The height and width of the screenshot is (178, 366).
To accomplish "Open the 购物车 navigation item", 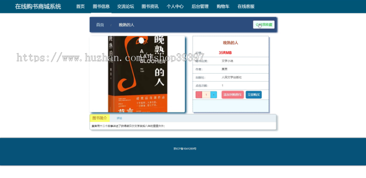I will tap(223, 7).
